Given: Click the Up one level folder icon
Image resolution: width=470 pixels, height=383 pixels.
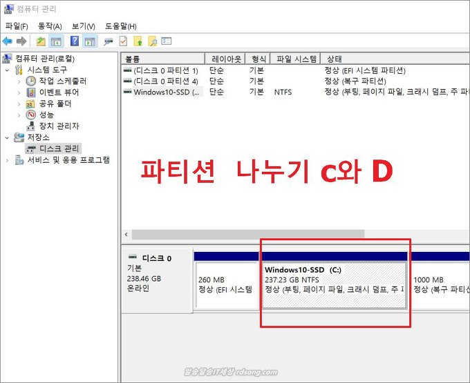Looking at the screenshot, I should point(41,41).
